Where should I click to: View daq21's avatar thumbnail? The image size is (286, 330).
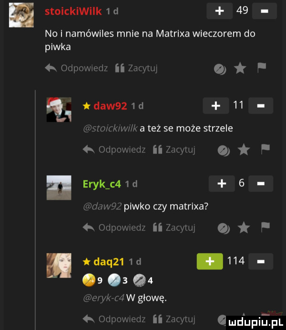pyautogui.click(x=59, y=265)
